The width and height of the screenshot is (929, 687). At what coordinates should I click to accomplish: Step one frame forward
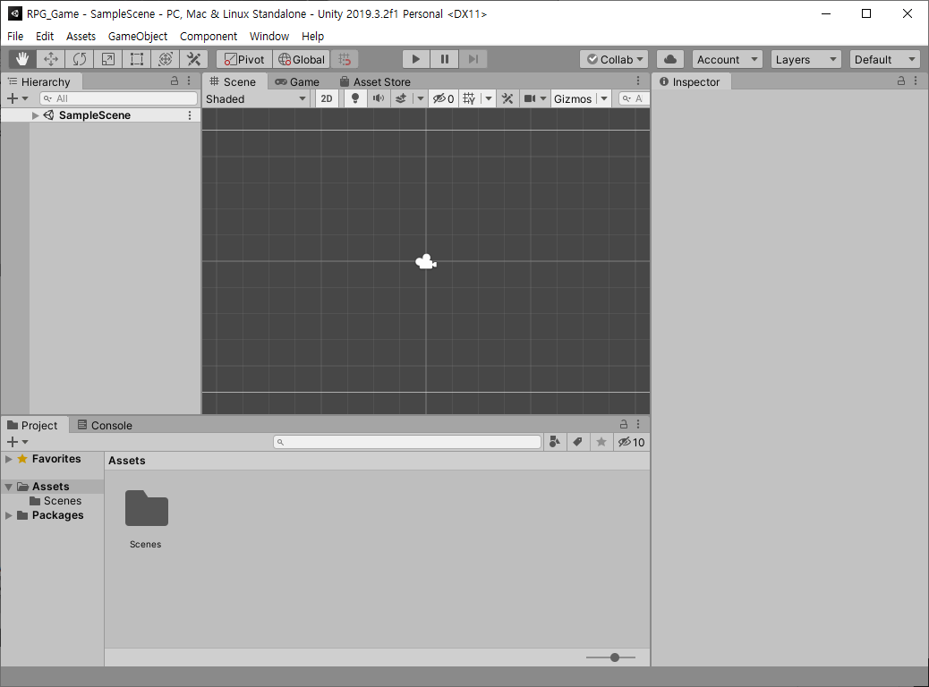tap(473, 59)
